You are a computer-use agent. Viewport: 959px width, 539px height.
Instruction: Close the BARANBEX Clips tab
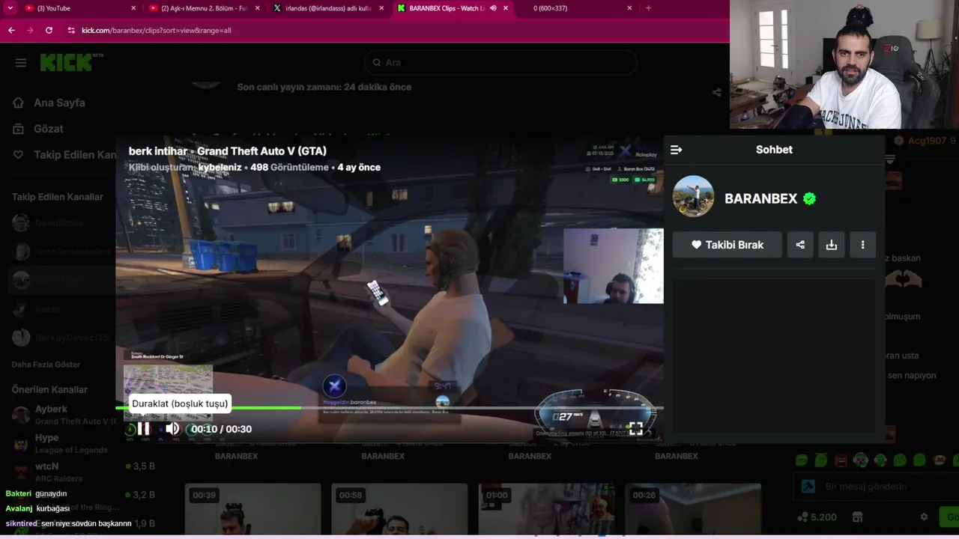click(506, 8)
